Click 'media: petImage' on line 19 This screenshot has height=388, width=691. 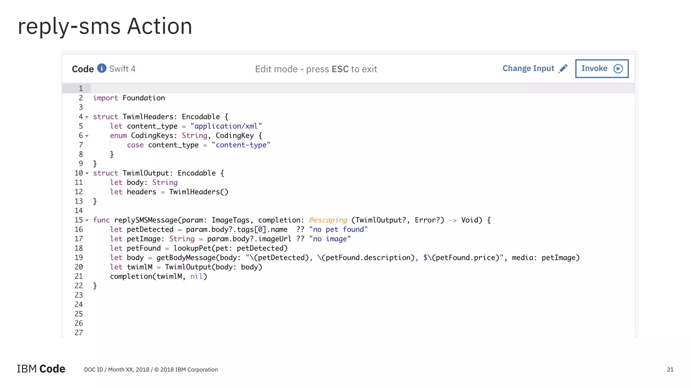coord(544,258)
